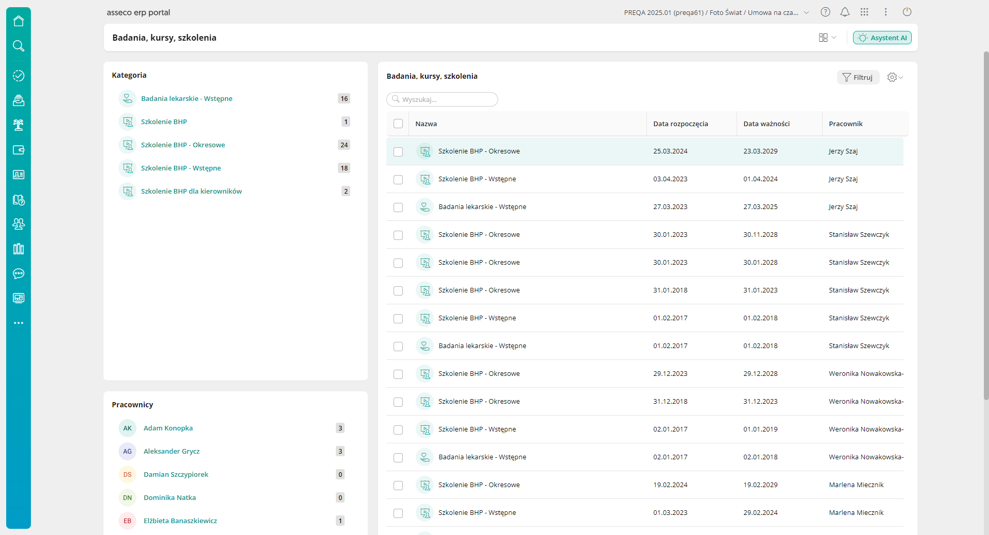Check the row dated 29.12.2023
Image resolution: width=989 pixels, height=535 pixels.
pos(398,374)
